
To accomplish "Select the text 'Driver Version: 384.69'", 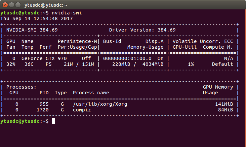I will tap(142, 30).
